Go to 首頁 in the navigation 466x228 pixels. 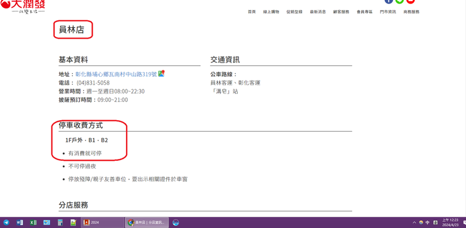(x=252, y=12)
